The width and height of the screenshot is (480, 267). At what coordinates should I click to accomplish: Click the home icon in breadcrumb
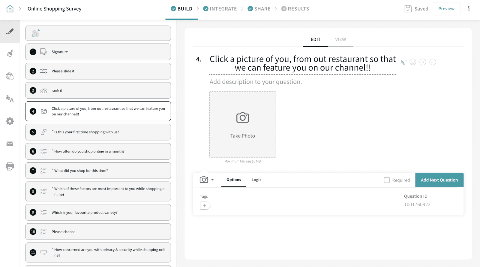point(10,9)
